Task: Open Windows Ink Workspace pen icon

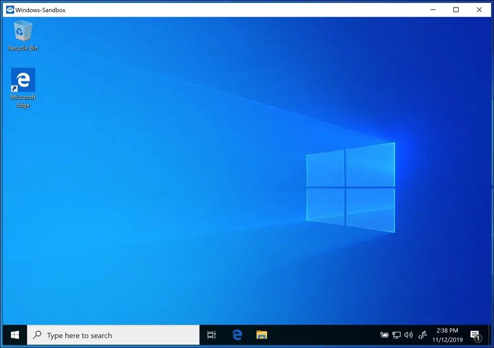Action: [423, 335]
